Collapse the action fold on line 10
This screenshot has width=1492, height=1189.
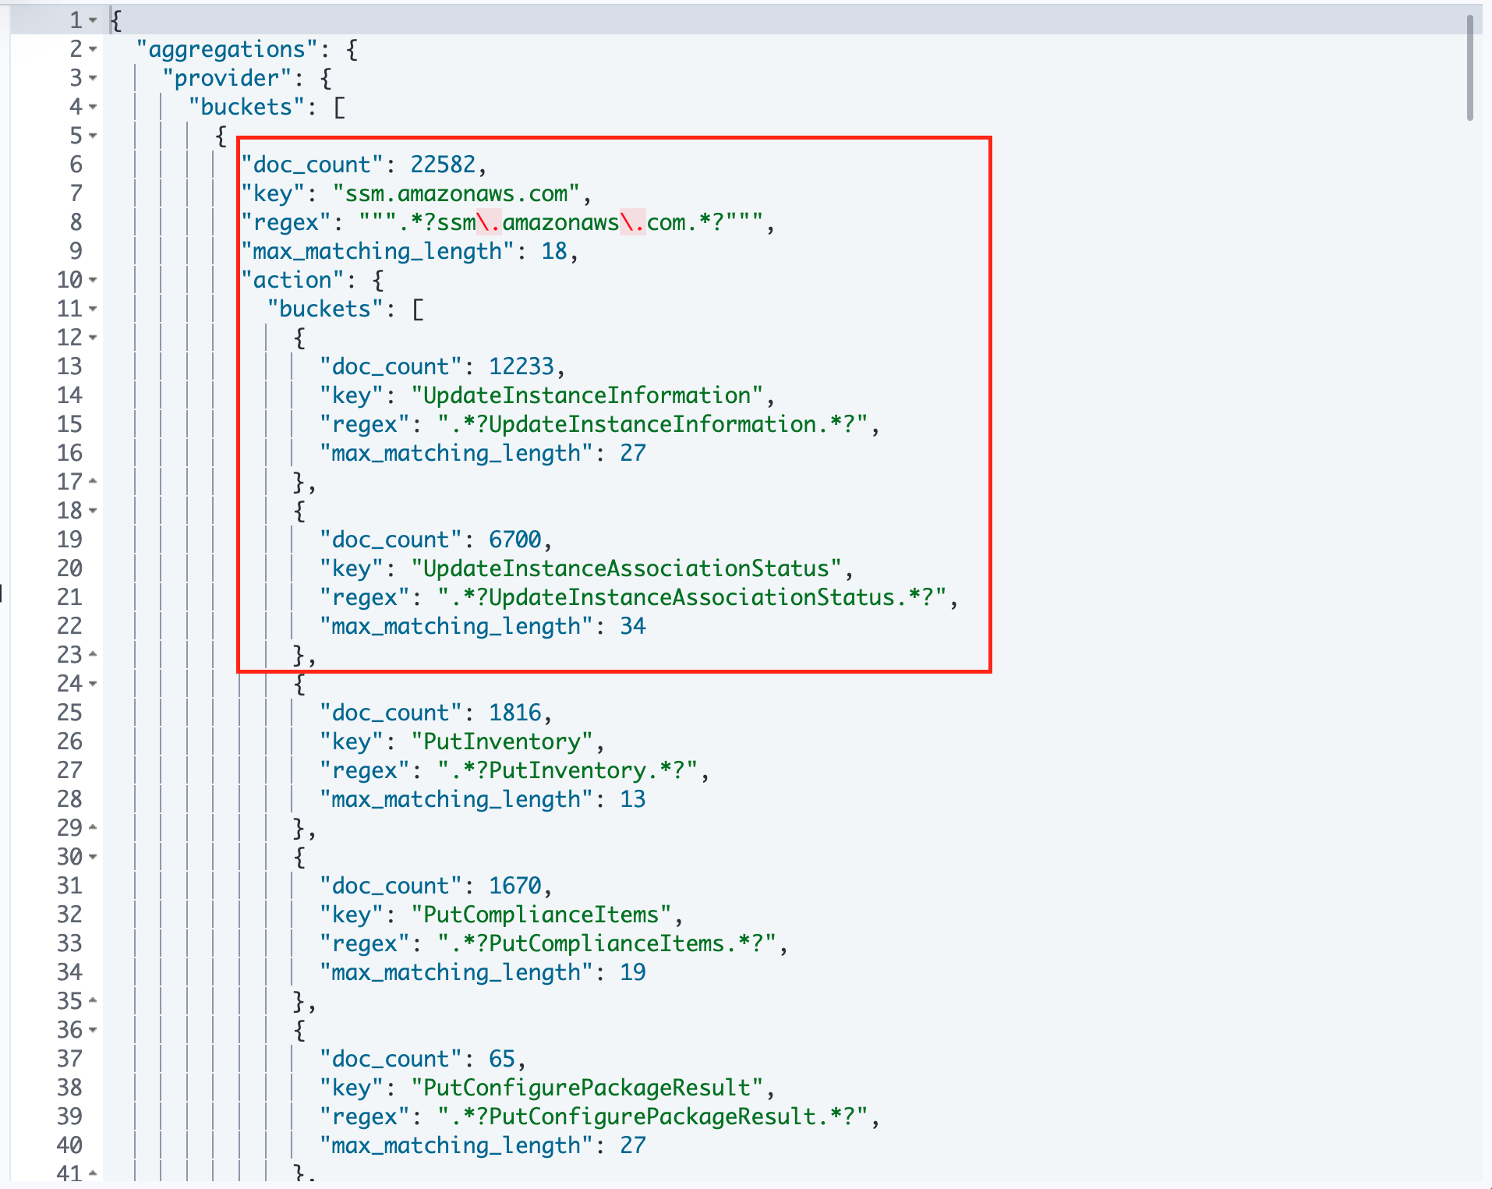pos(93,280)
